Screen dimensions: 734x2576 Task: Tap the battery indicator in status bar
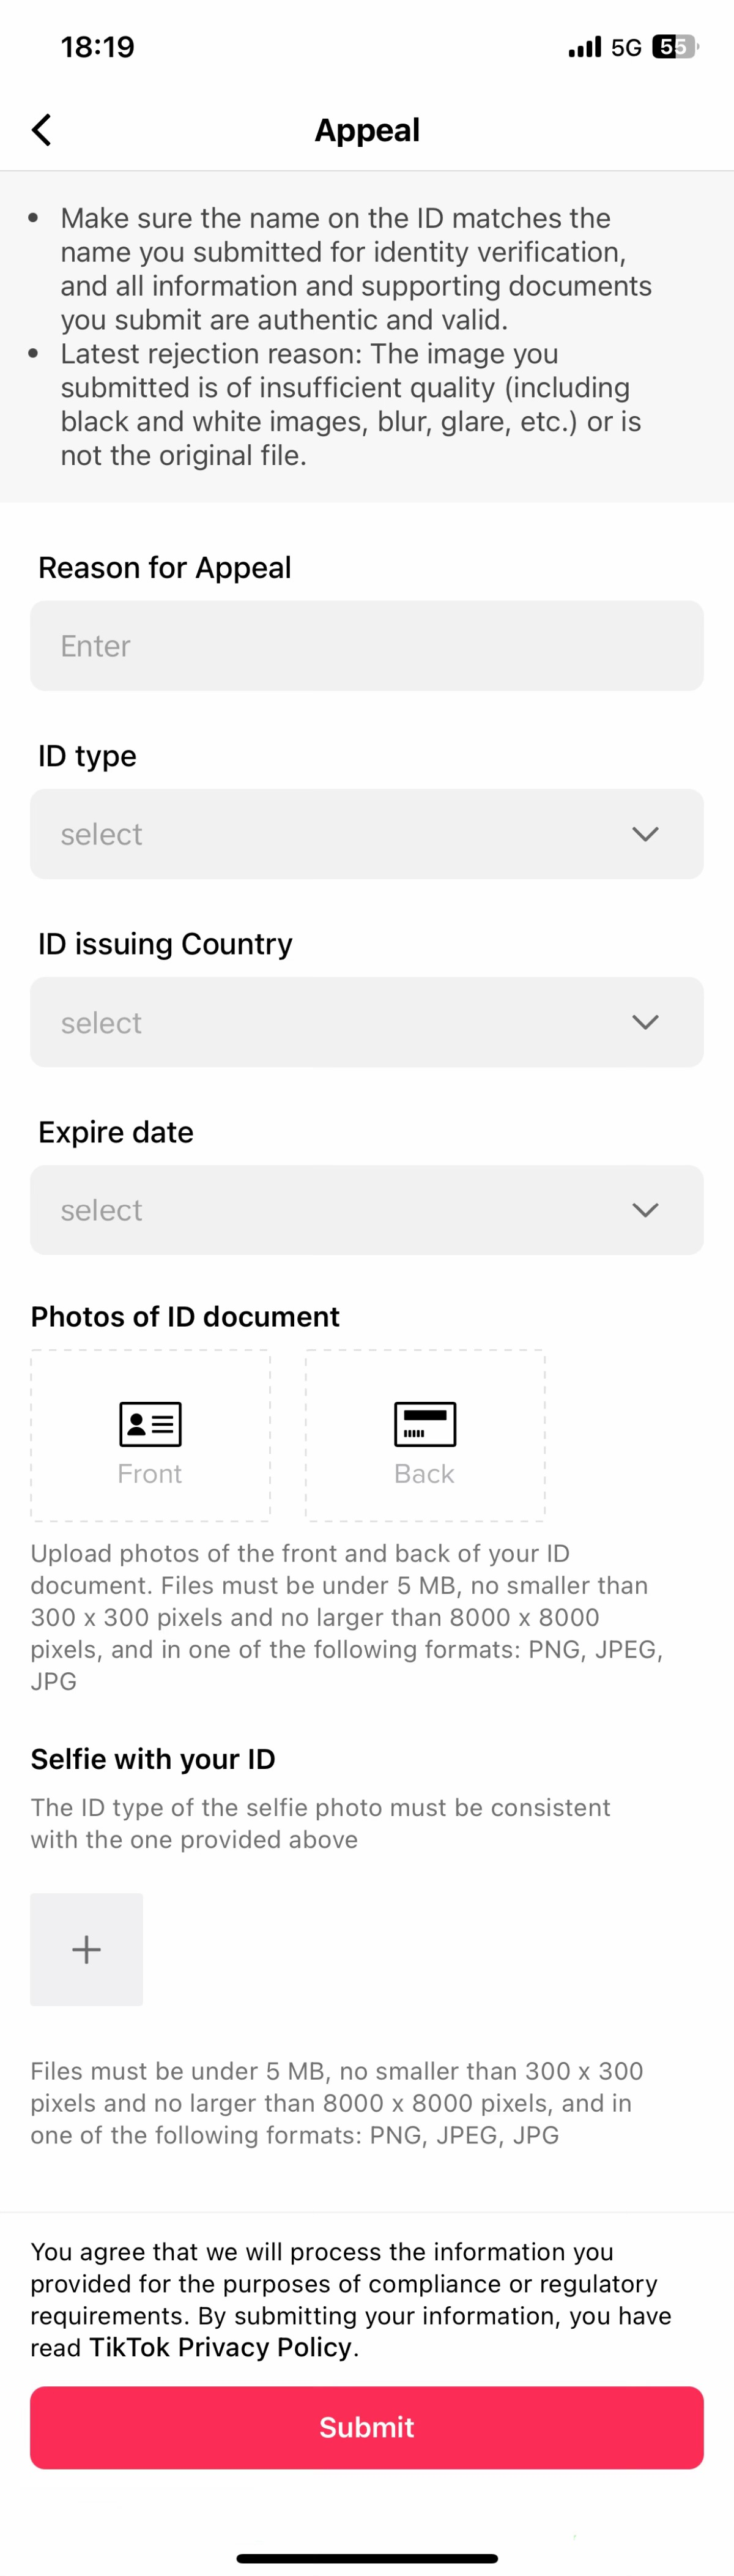[x=673, y=47]
